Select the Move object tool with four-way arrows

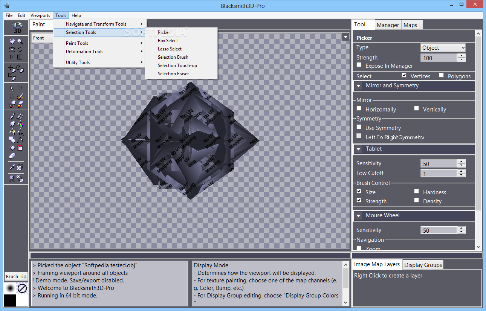point(12,69)
